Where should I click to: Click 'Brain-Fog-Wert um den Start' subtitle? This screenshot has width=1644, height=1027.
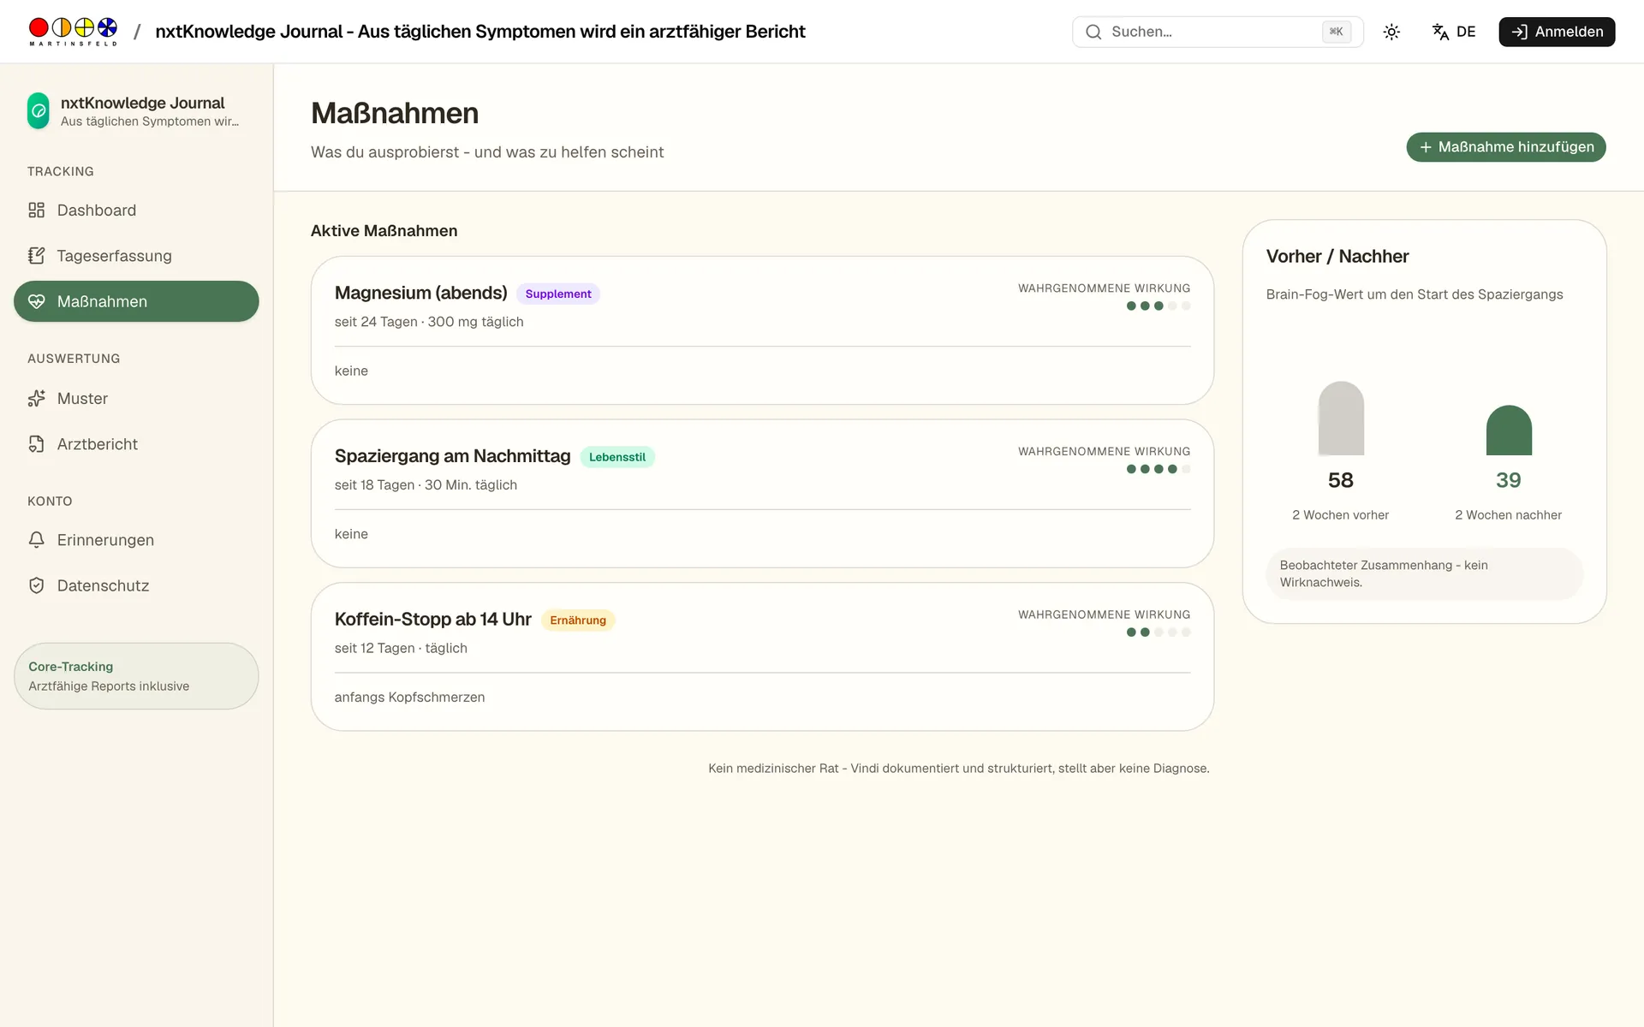click(1415, 294)
